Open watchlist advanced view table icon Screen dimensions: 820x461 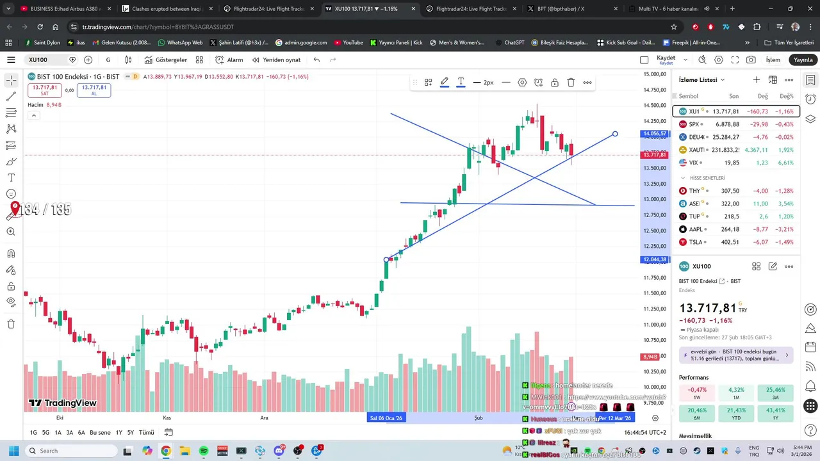point(773,80)
